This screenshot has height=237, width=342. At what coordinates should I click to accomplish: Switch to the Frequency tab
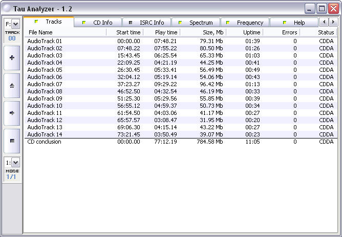pos(245,23)
